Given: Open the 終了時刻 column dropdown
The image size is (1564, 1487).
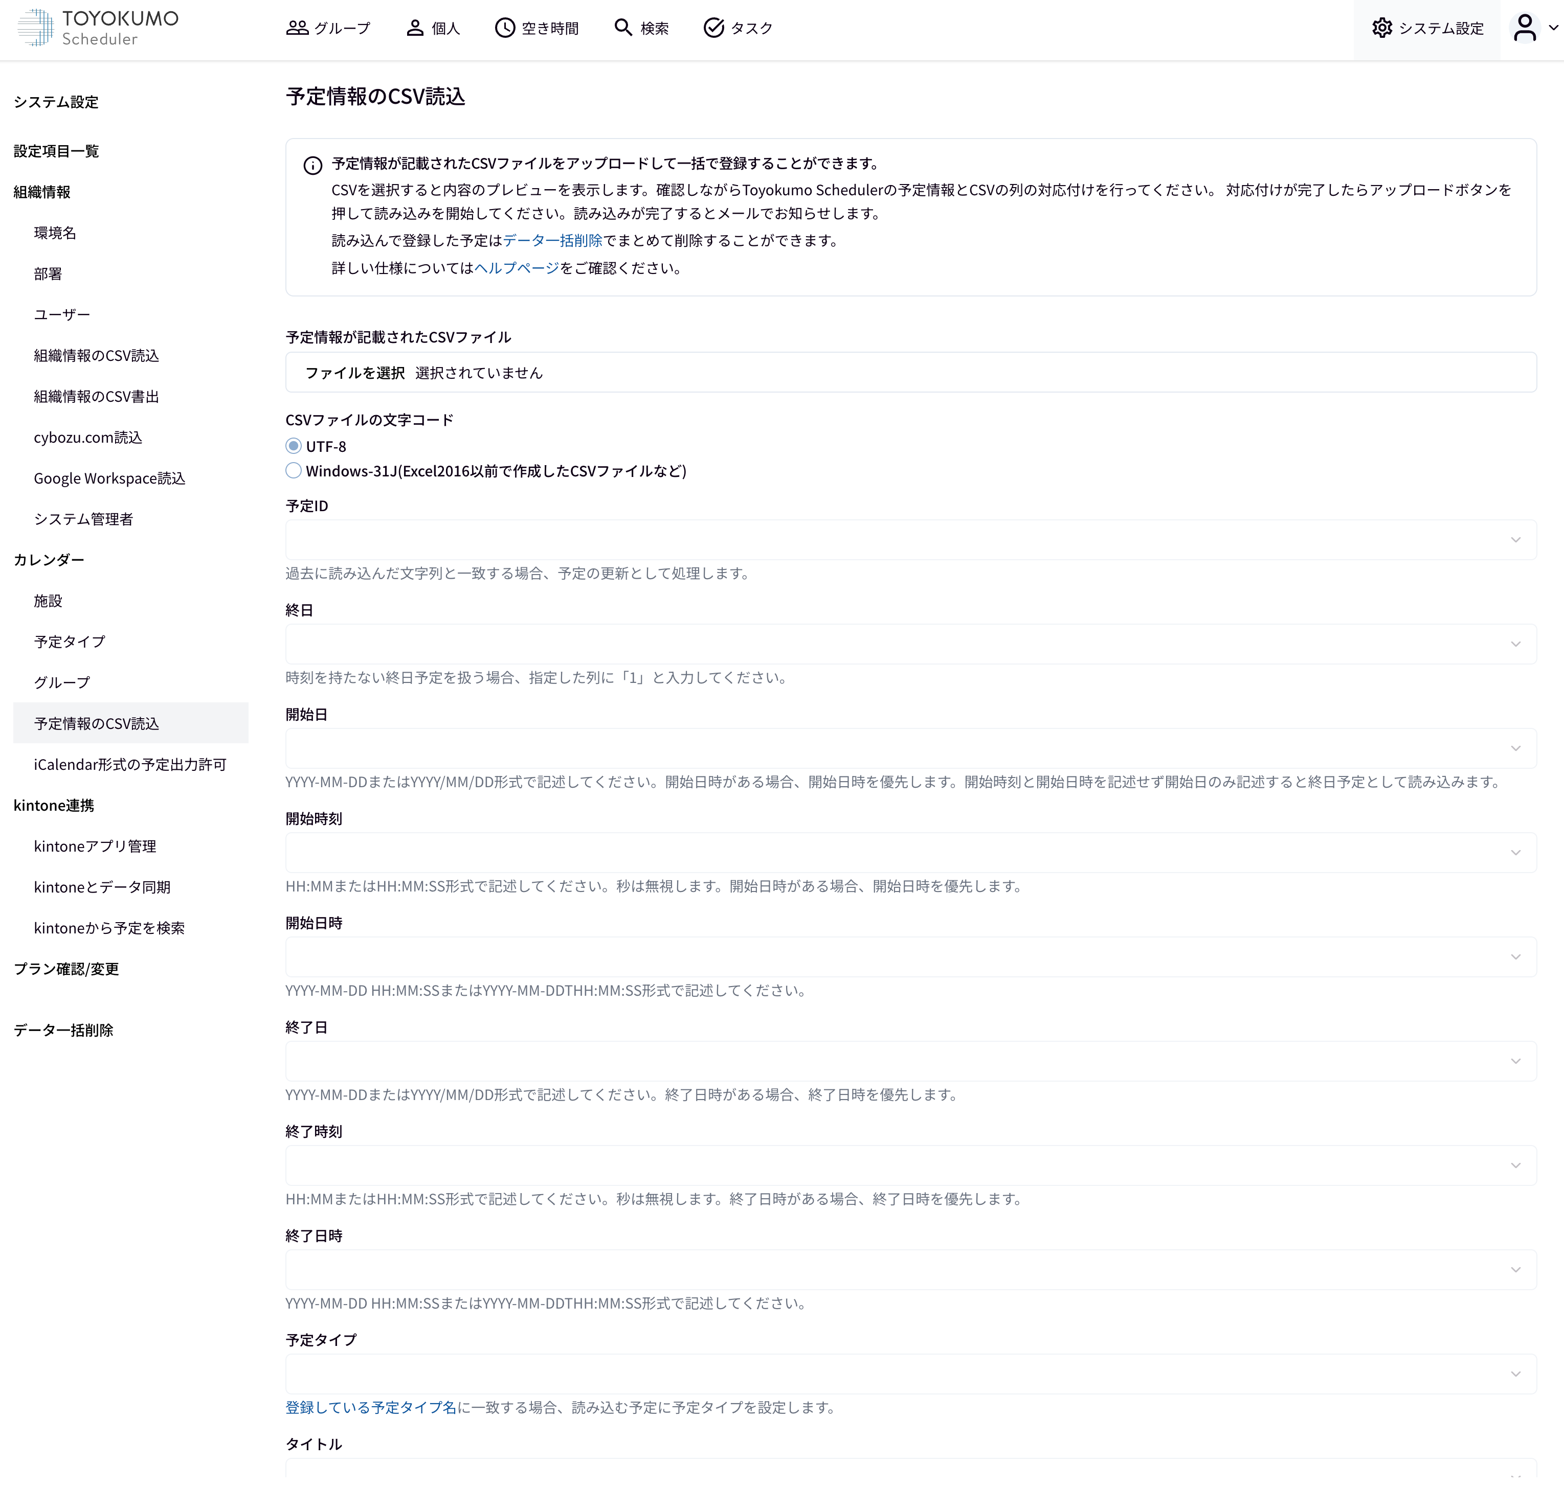Looking at the screenshot, I should (x=910, y=1165).
